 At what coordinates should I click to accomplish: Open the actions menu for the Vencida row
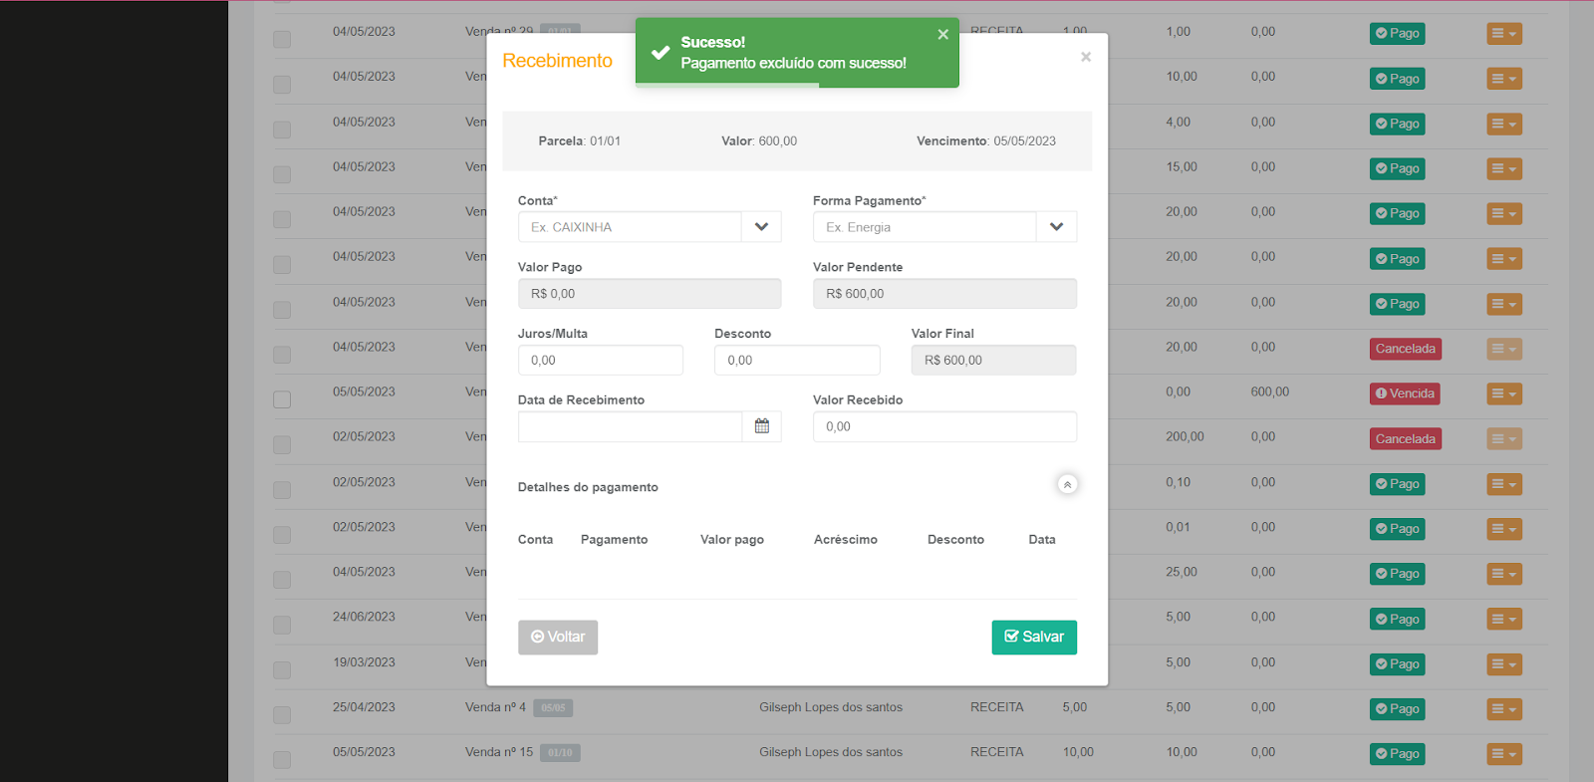pyautogui.click(x=1503, y=393)
